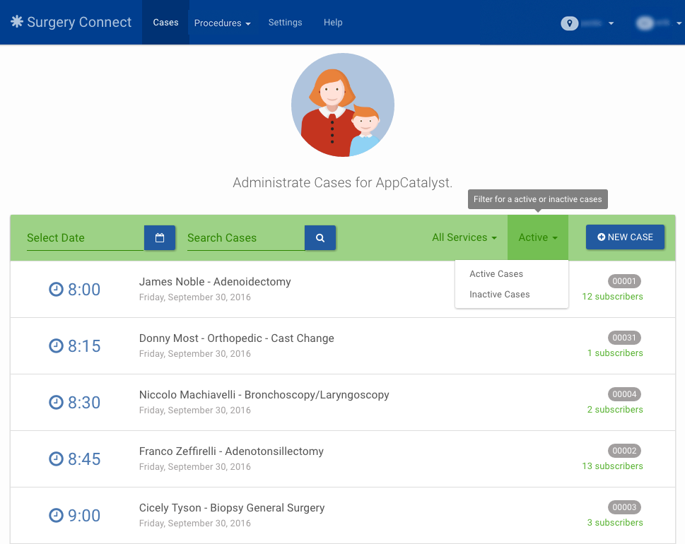Expand the location dropdown caret
685x544 pixels.
[x=611, y=23]
